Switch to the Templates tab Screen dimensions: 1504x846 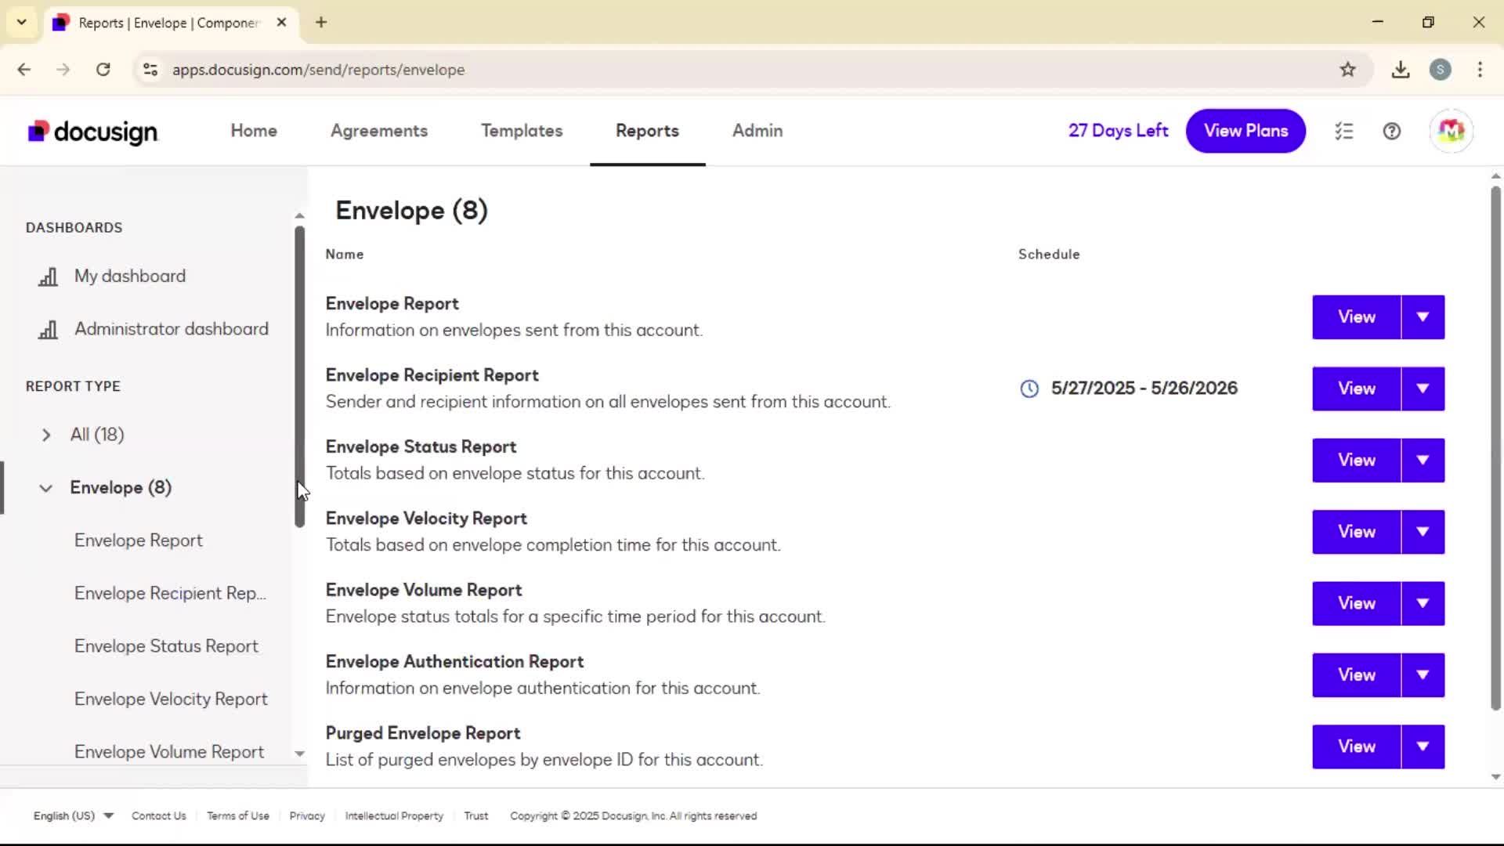[x=522, y=131]
